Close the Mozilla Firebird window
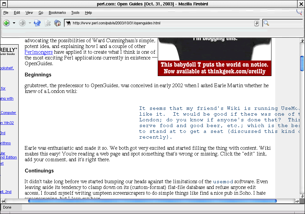The image size is (305, 214). pos(301,4)
